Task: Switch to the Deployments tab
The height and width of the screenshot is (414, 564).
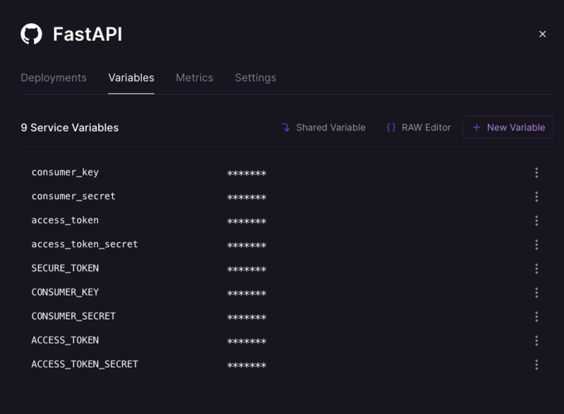Action: point(54,77)
